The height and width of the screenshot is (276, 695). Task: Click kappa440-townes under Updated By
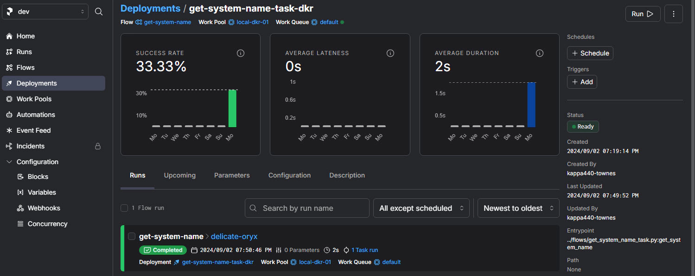coord(591,218)
